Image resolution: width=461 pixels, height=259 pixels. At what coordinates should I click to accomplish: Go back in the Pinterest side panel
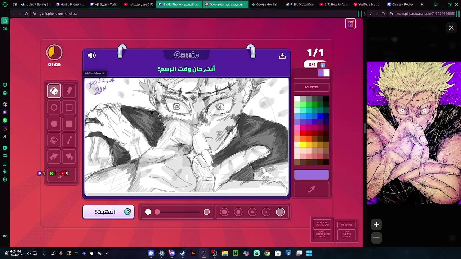coord(370,14)
